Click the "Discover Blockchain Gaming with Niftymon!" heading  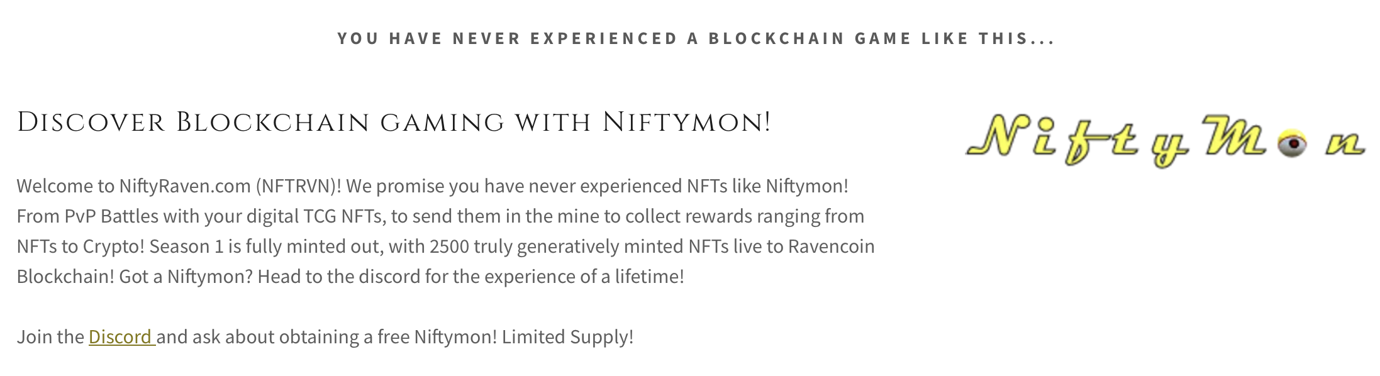(394, 122)
